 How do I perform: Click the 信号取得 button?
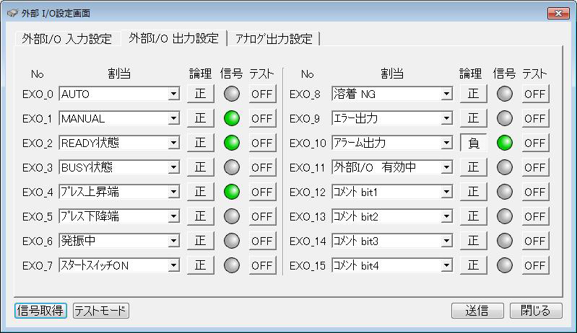tap(40, 311)
